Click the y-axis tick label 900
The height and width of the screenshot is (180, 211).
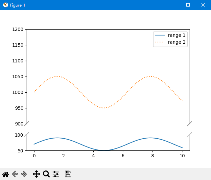point(19,124)
